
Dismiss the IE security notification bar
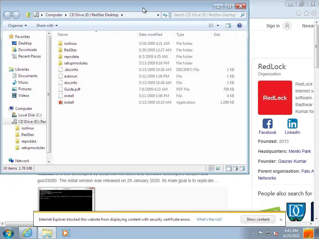(x=281, y=219)
